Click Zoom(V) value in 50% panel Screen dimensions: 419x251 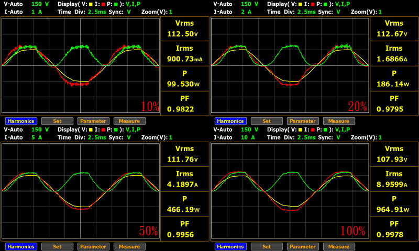point(171,138)
